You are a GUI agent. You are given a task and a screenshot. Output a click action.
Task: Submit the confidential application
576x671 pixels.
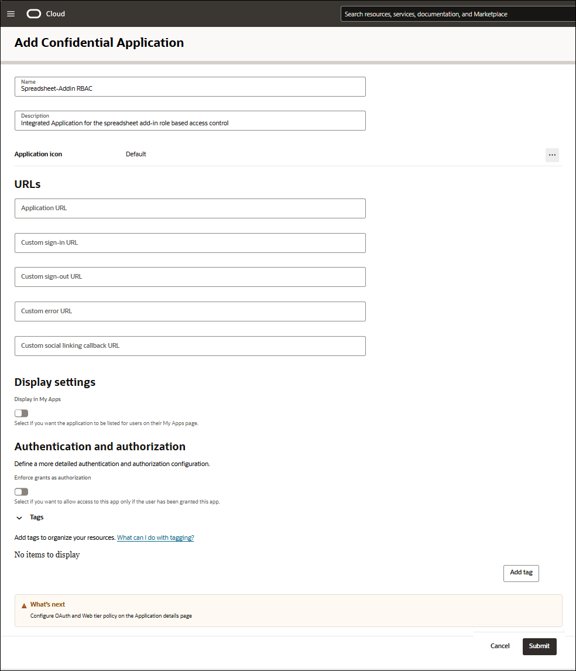point(539,646)
